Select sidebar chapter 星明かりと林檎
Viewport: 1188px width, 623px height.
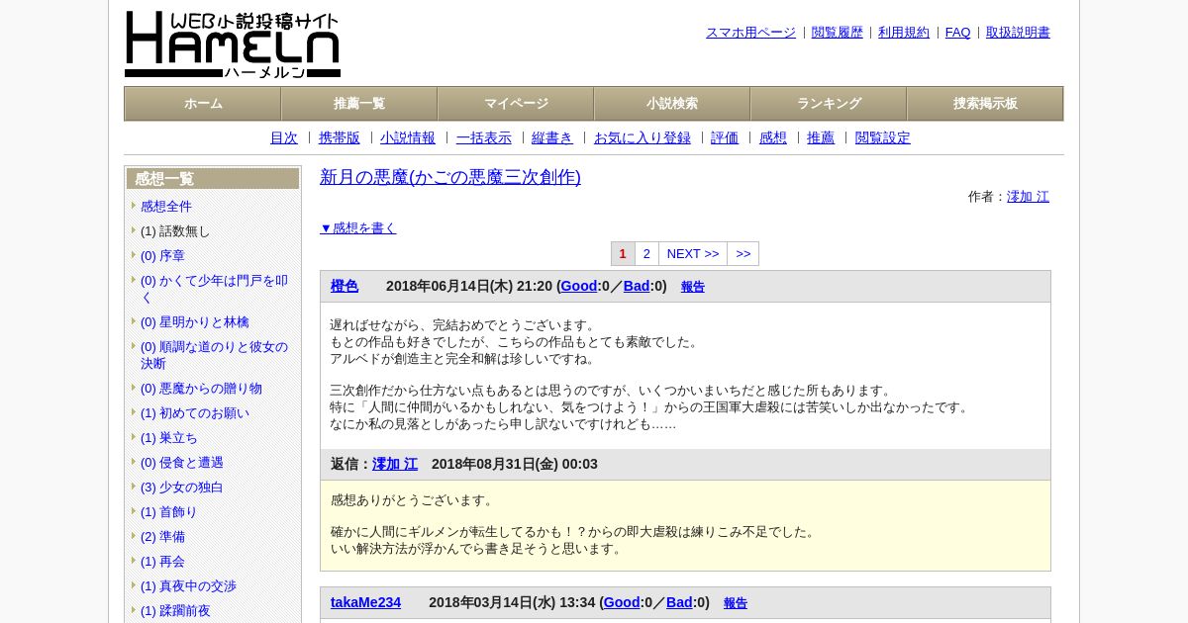tap(195, 322)
